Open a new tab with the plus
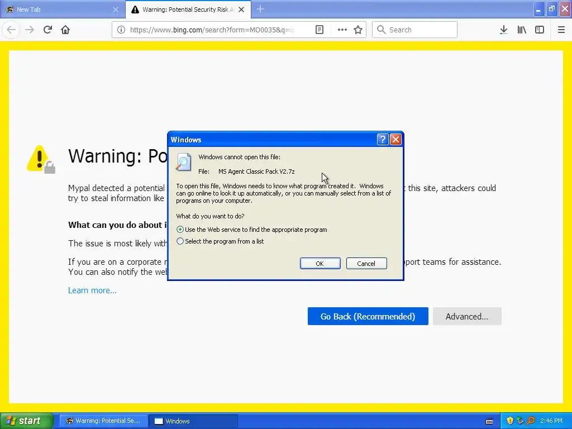 tap(260, 9)
